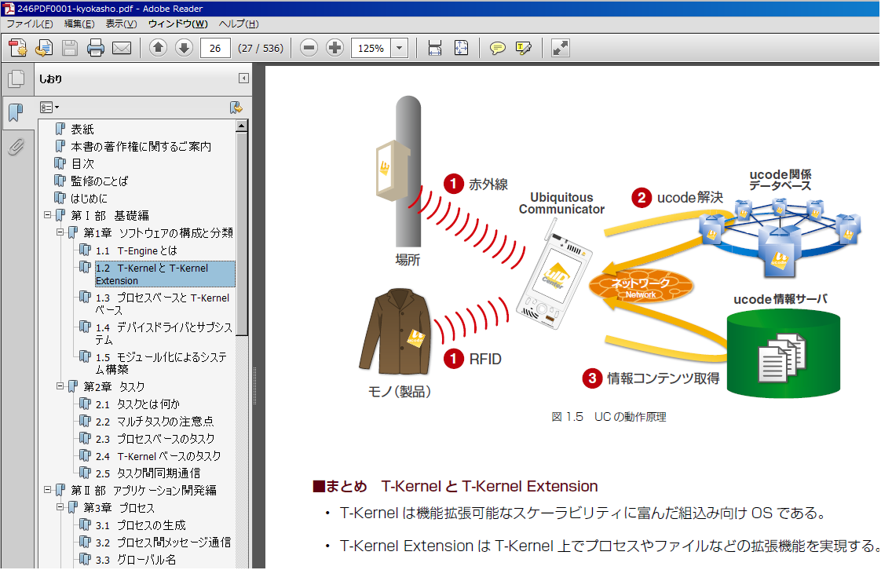
Task: Select bookmark 1.1 T-Engineとは
Action: [x=136, y=250]
